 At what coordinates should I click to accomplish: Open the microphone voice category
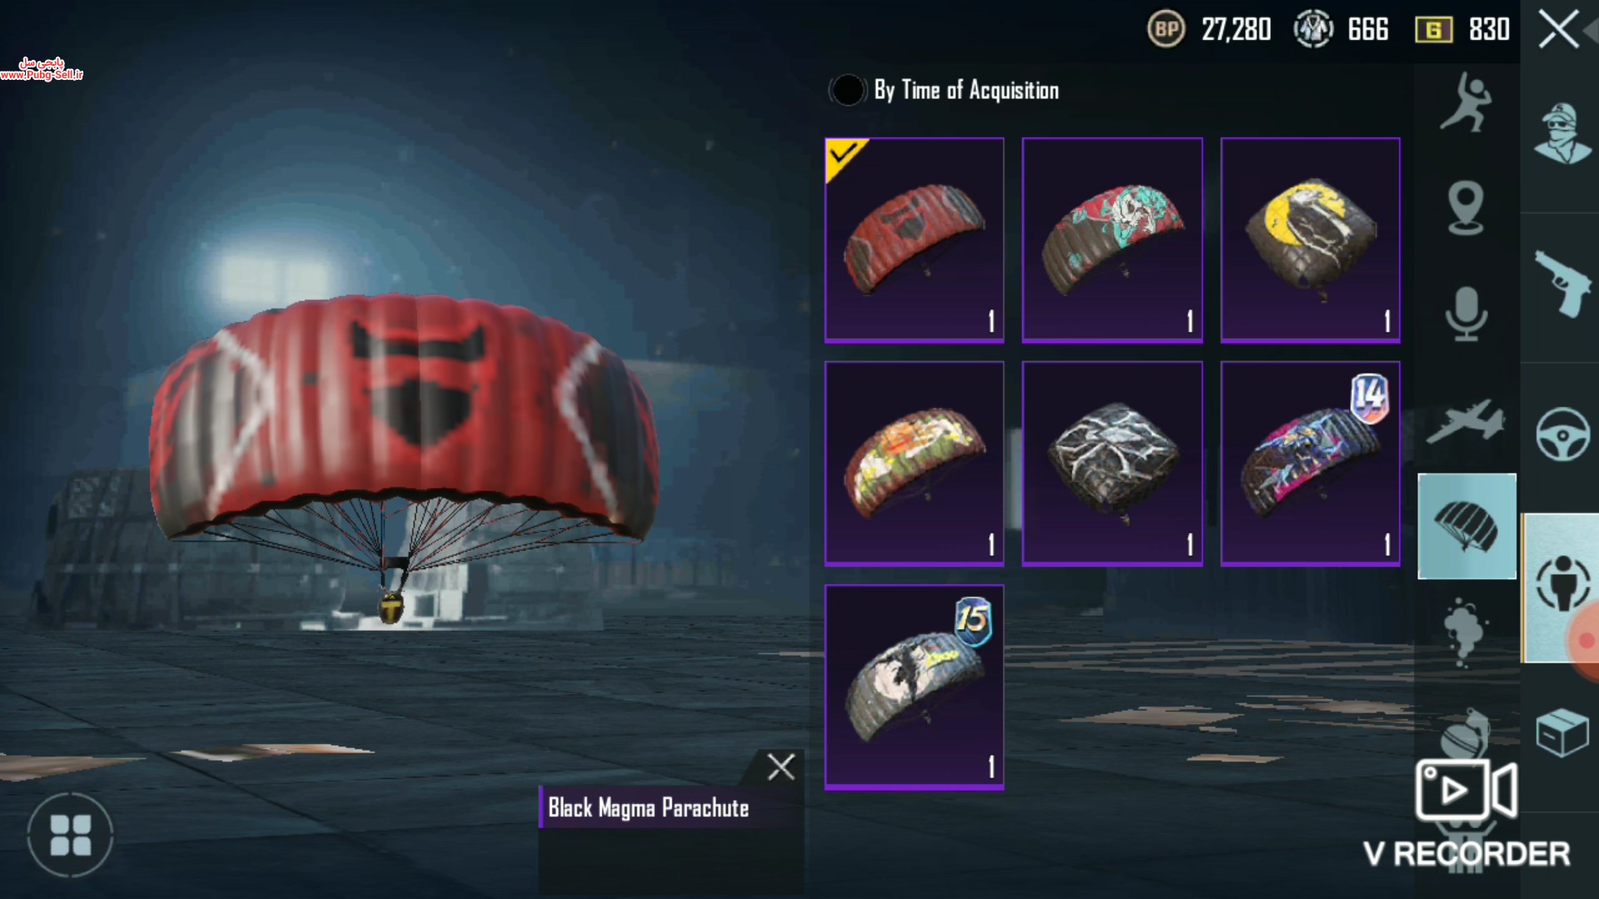(x=1466, y=314)
